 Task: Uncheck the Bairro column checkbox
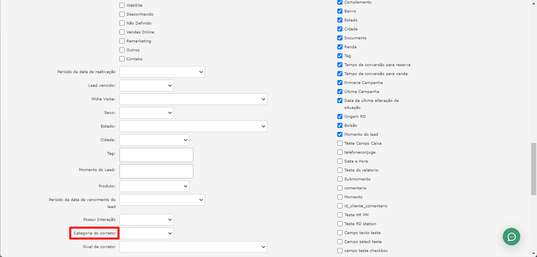[x=340, y=11]
